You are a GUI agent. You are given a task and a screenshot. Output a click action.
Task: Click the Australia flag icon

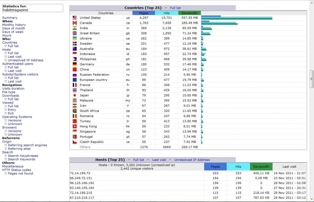point(75,49)
